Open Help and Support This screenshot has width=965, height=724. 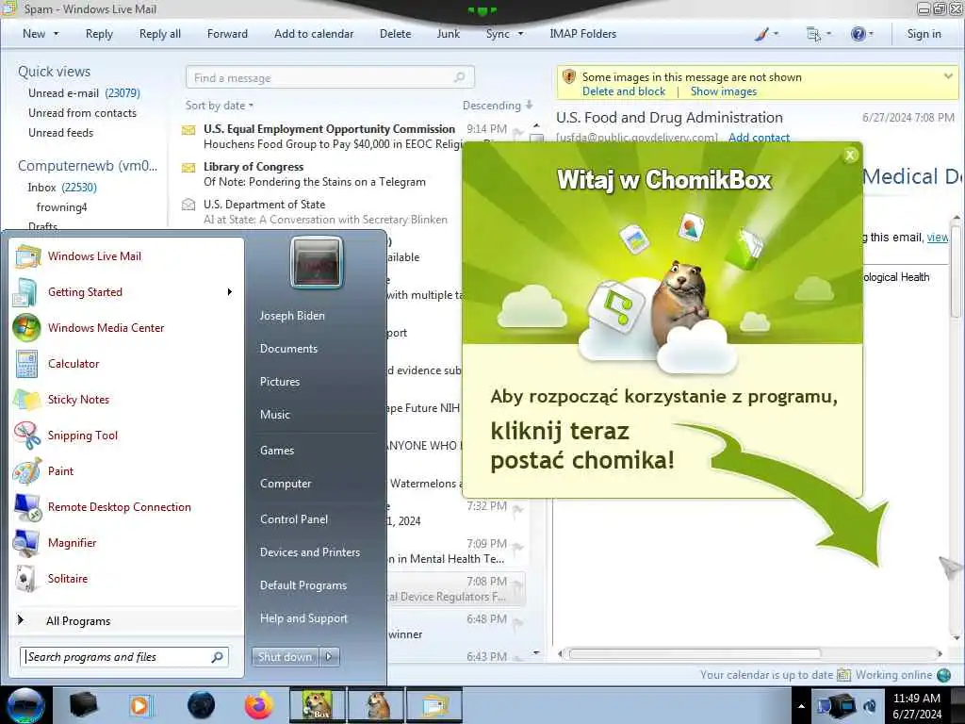point(303,618)
